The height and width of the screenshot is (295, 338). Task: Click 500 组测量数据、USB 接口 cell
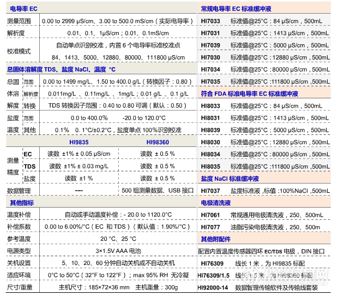coord(158,191)
